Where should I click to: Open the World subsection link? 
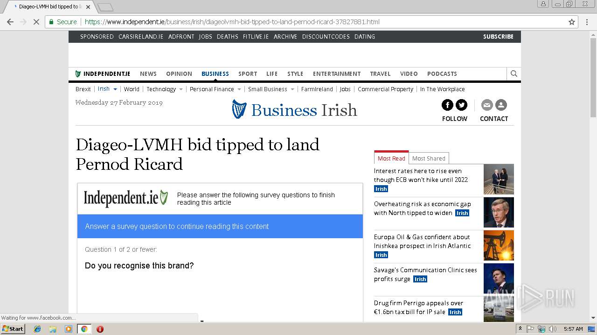tap(132, 89)
